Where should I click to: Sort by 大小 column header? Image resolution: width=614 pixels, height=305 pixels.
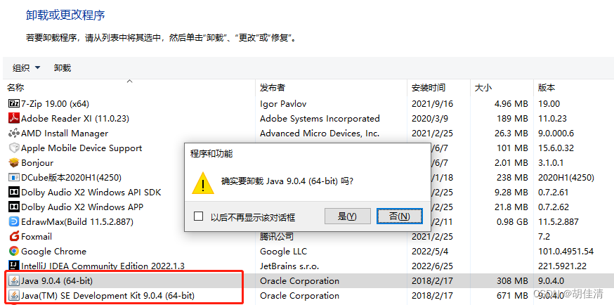(x=483, y=88)
